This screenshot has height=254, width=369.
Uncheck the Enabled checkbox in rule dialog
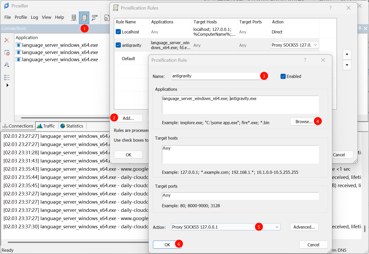coord(283,76)
